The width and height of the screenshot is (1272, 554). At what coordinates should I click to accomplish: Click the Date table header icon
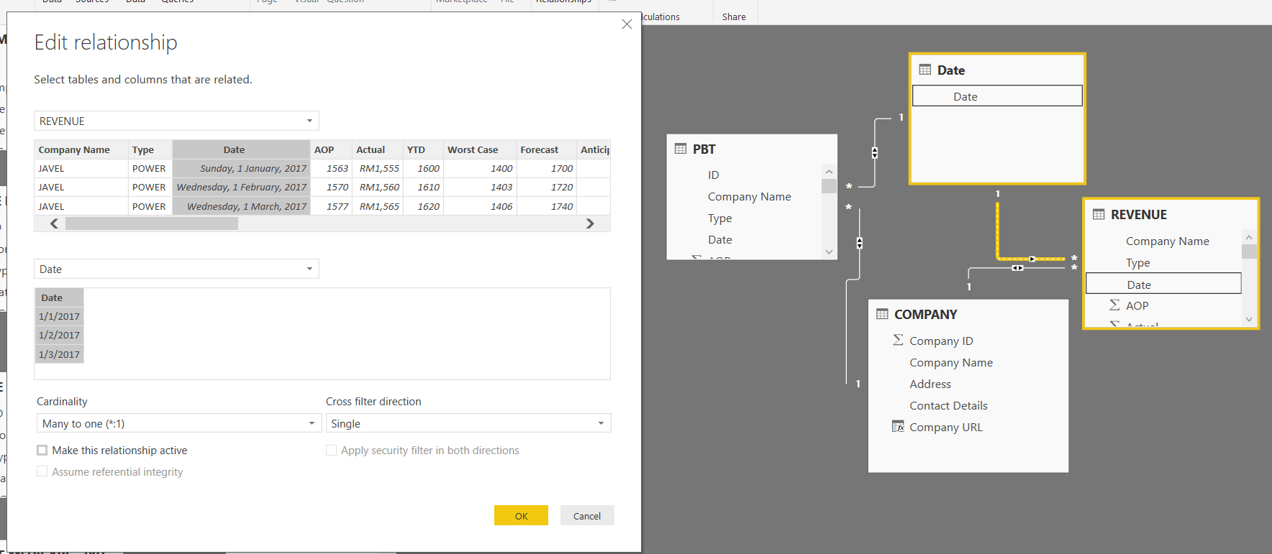pyautogui.click(x=925, y=70)
